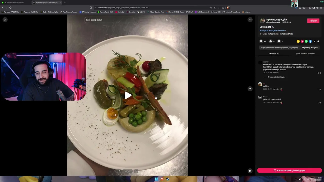Play the photo slideshow
324x182 pixels.
pyautogui.click(x=128, y=95)
